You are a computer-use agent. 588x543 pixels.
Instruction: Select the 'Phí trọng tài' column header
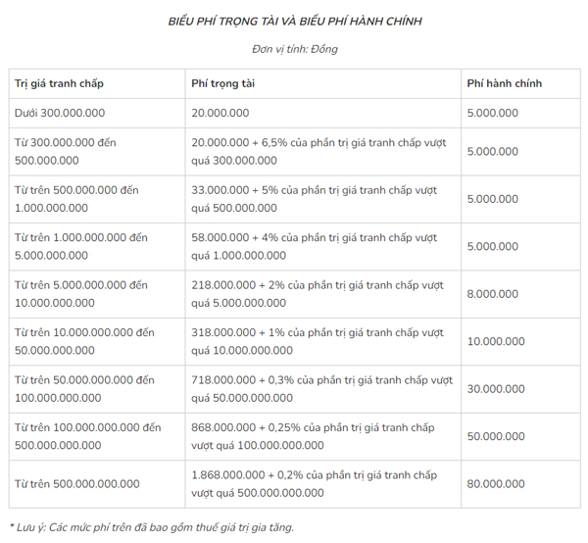[x=322, y=83]
